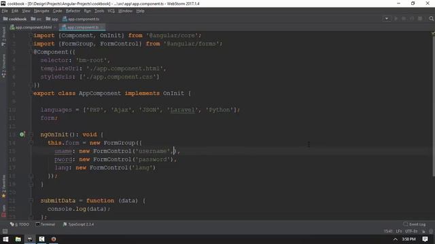
Task: Open the Help menu
Action: click(140, 11)
